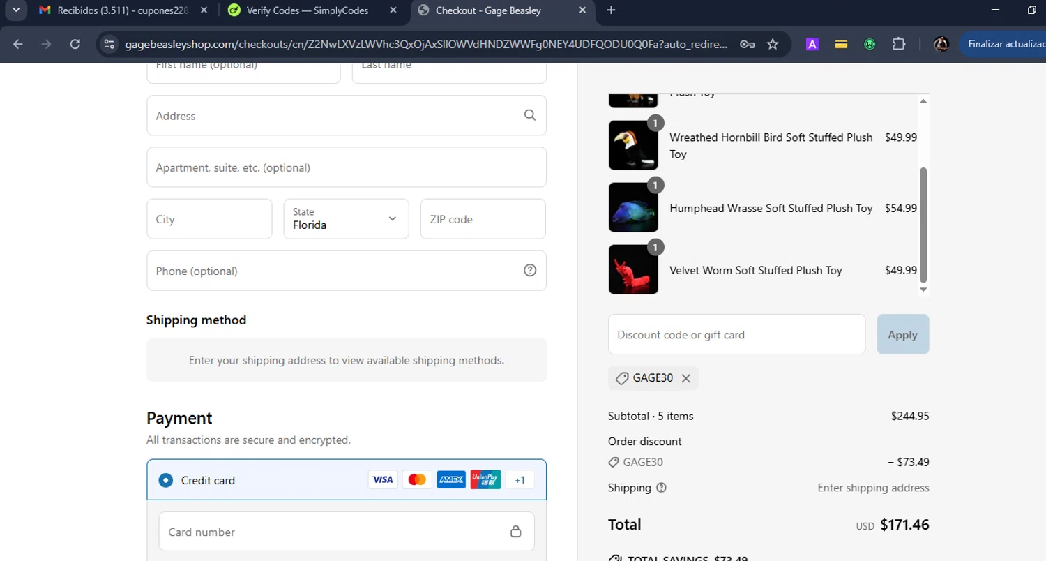The image size is (1046, 561).
Task: Click the Visa card logo
Action: pos(383,479)
